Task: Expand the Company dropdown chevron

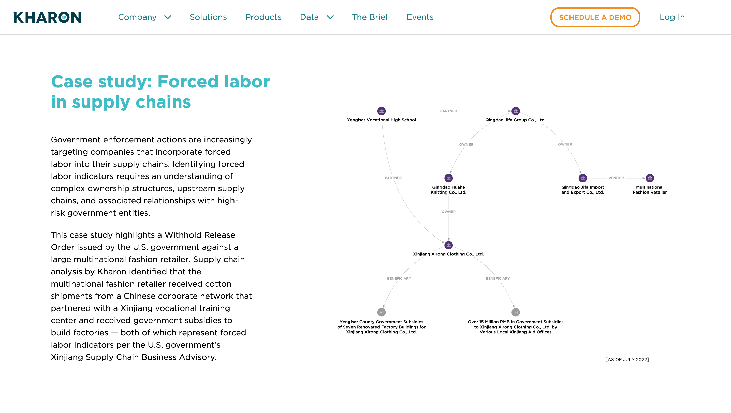Action: 168,17
